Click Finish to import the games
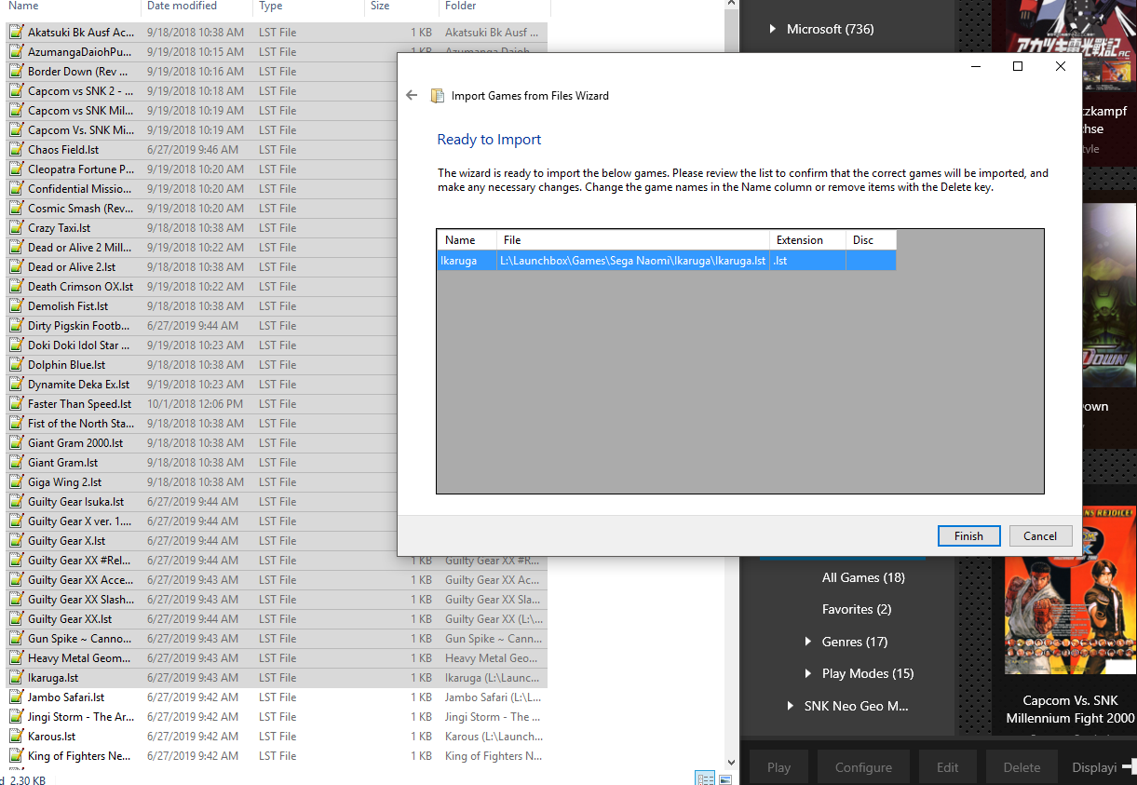 [x=968, y=535]
